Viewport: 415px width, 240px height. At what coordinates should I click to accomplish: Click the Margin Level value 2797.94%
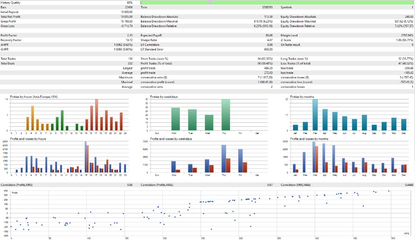tap(407, 35)
